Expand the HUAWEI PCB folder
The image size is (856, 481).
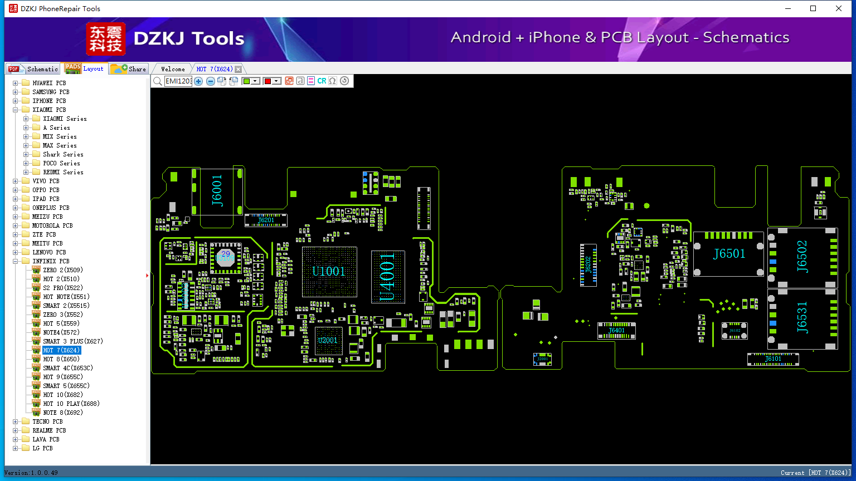tap(16, 83)
